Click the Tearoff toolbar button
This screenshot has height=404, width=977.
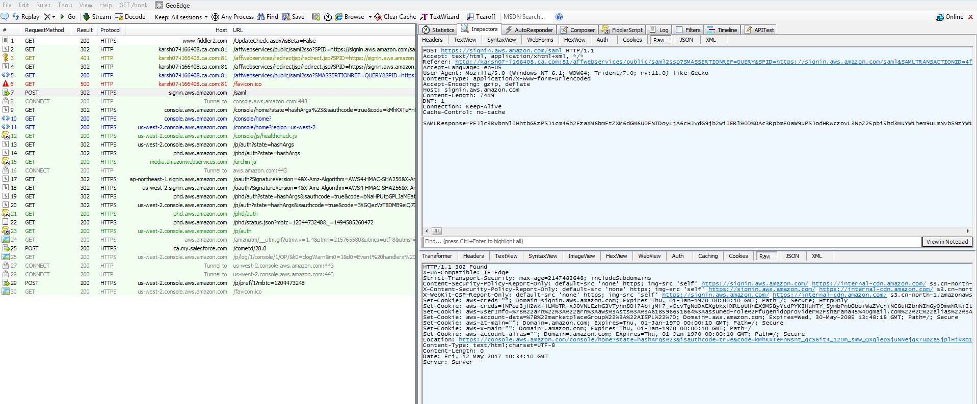point(481,17)
